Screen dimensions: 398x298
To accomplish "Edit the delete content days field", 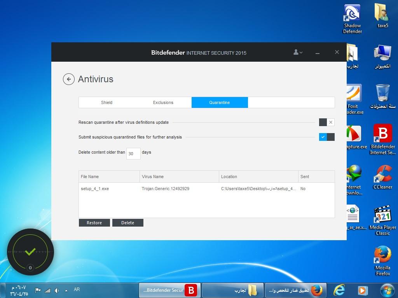I will tap(133, 154).
